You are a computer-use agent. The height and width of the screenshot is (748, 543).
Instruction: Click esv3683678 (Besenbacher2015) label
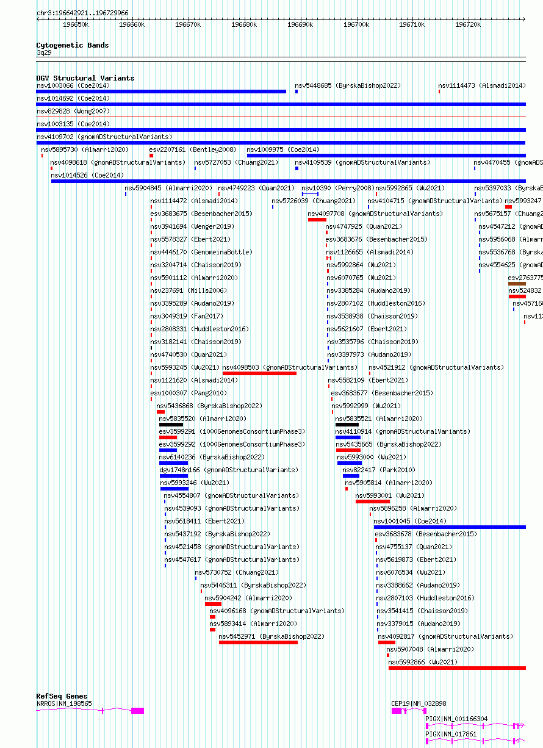tap(426, 534)
